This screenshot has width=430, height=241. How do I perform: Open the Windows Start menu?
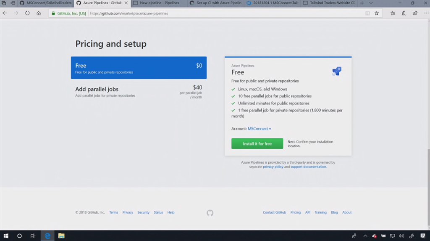click(x=6, y=236)
